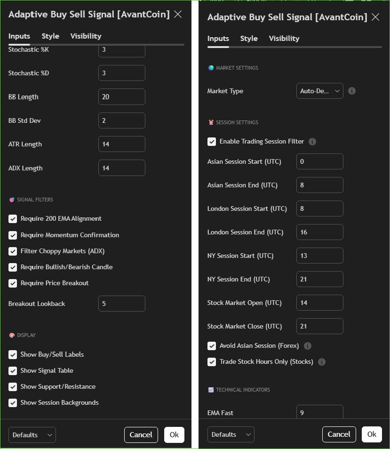390x449 pixels.
Task: Switch to Style tab in left dialog
Action: [50, 36]
